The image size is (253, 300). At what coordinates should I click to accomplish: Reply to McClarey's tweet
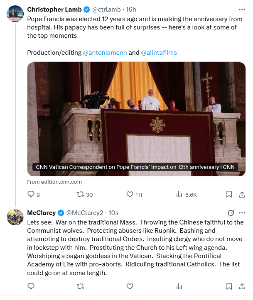point(31,286)
